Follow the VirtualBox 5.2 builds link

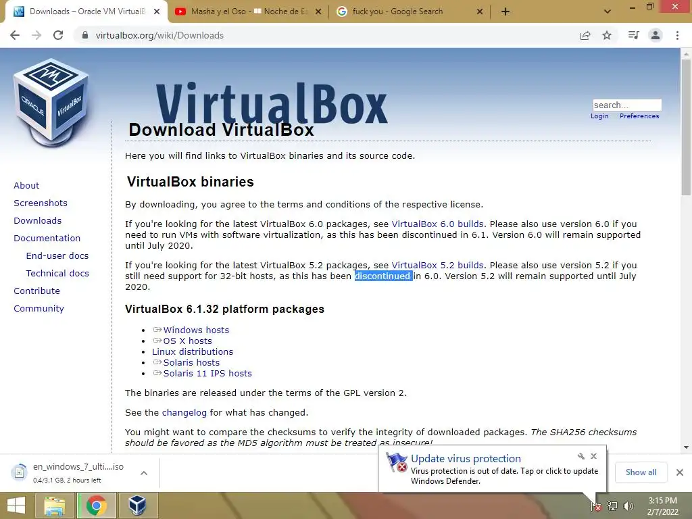[437, 265]
